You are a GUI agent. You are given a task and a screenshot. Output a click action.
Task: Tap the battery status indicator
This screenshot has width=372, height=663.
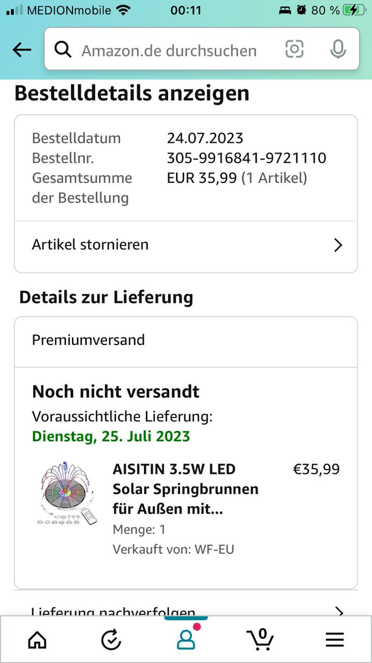[354, 10]
